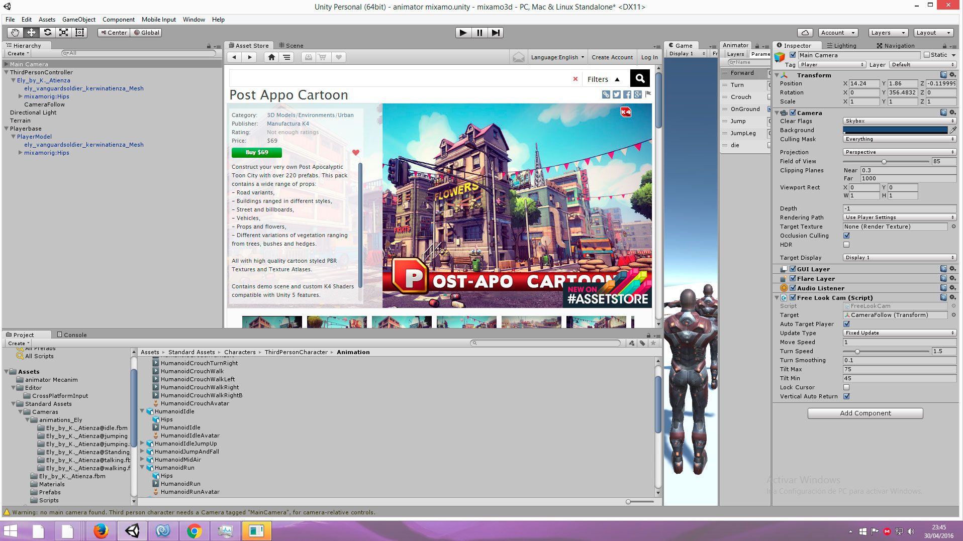The height and width of the screenshot is (541, 963).
Task: Toggle the Occlusion Culling checkbox
Action: point(846,236)
